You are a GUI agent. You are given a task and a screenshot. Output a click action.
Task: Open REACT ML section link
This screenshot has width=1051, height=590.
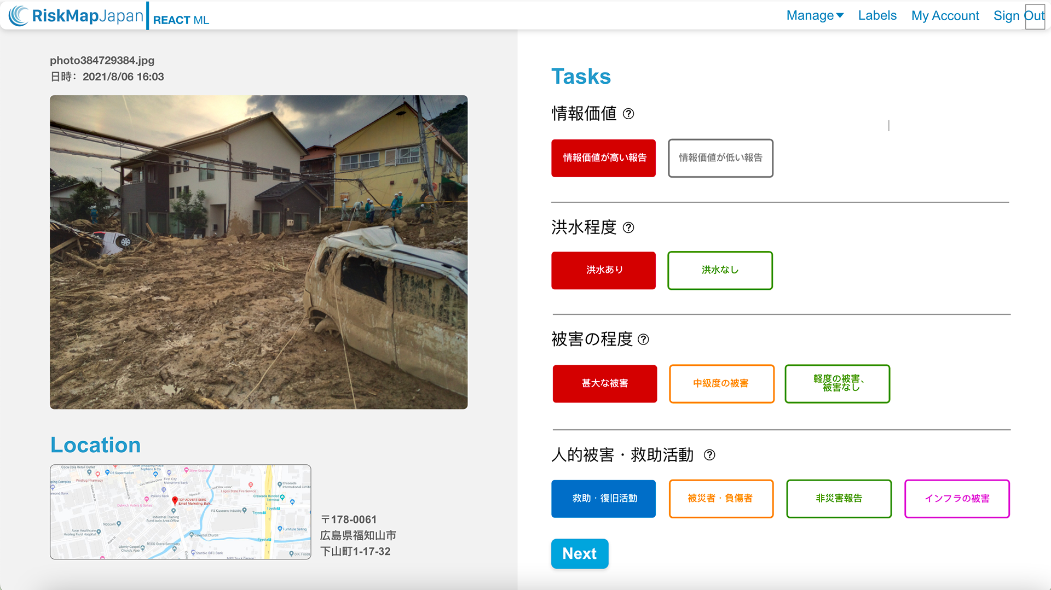coord(181,20)
